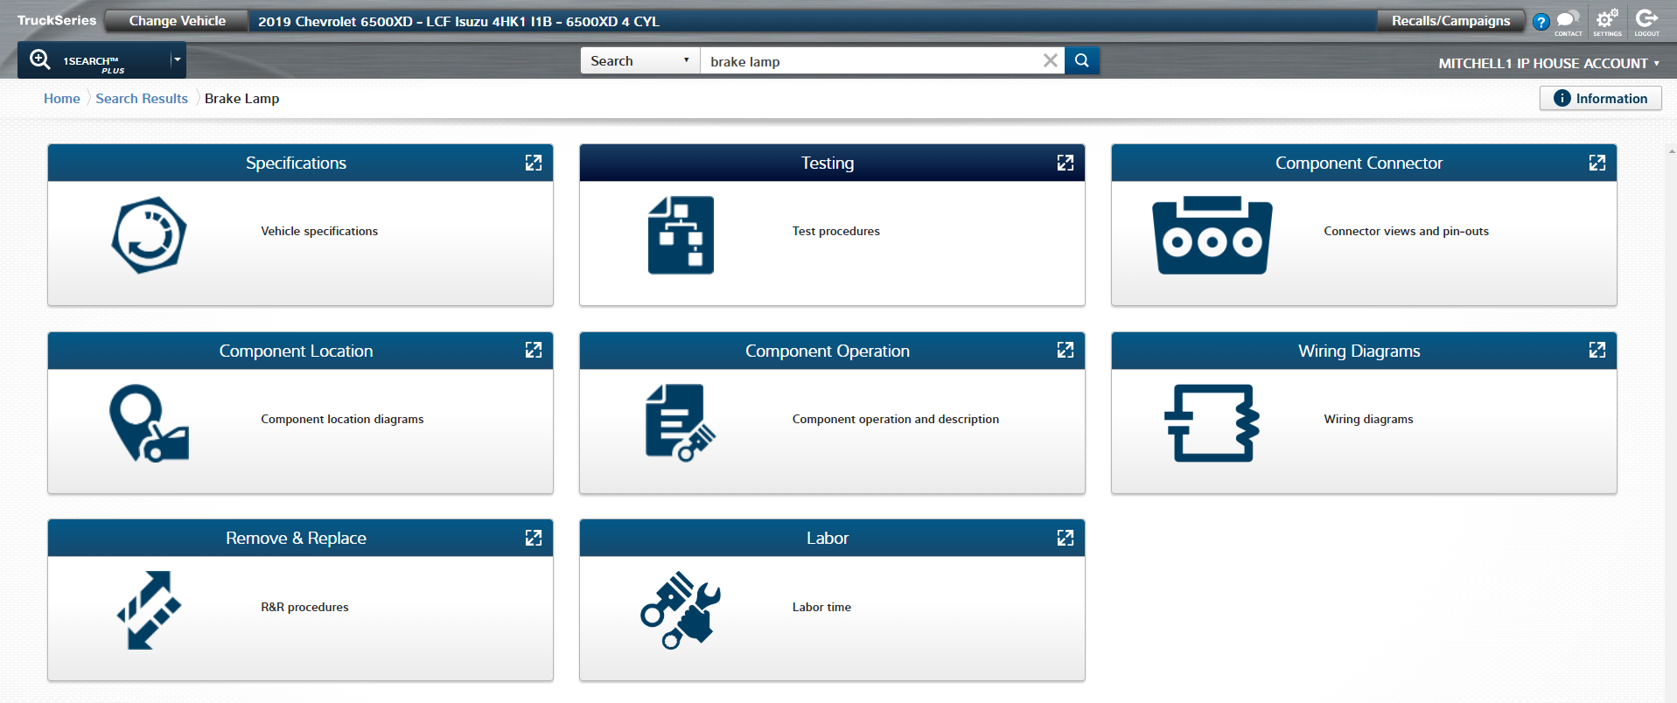Viewport: 1677px width, 703px height.
Task: Open the Search type dropdown
Action: (639, 61)
